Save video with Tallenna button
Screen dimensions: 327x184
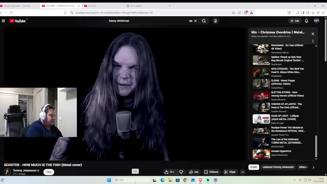point(211,172)
